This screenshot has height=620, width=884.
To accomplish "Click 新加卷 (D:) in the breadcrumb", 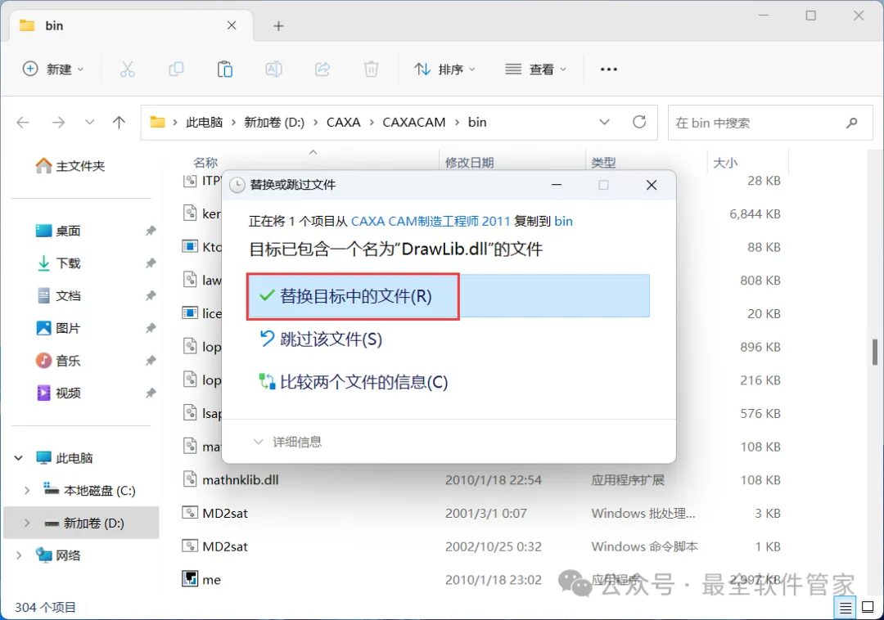I will [274, 122].
